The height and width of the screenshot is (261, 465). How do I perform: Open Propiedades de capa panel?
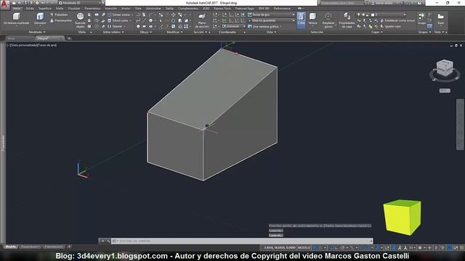click(x=347, y=20)
